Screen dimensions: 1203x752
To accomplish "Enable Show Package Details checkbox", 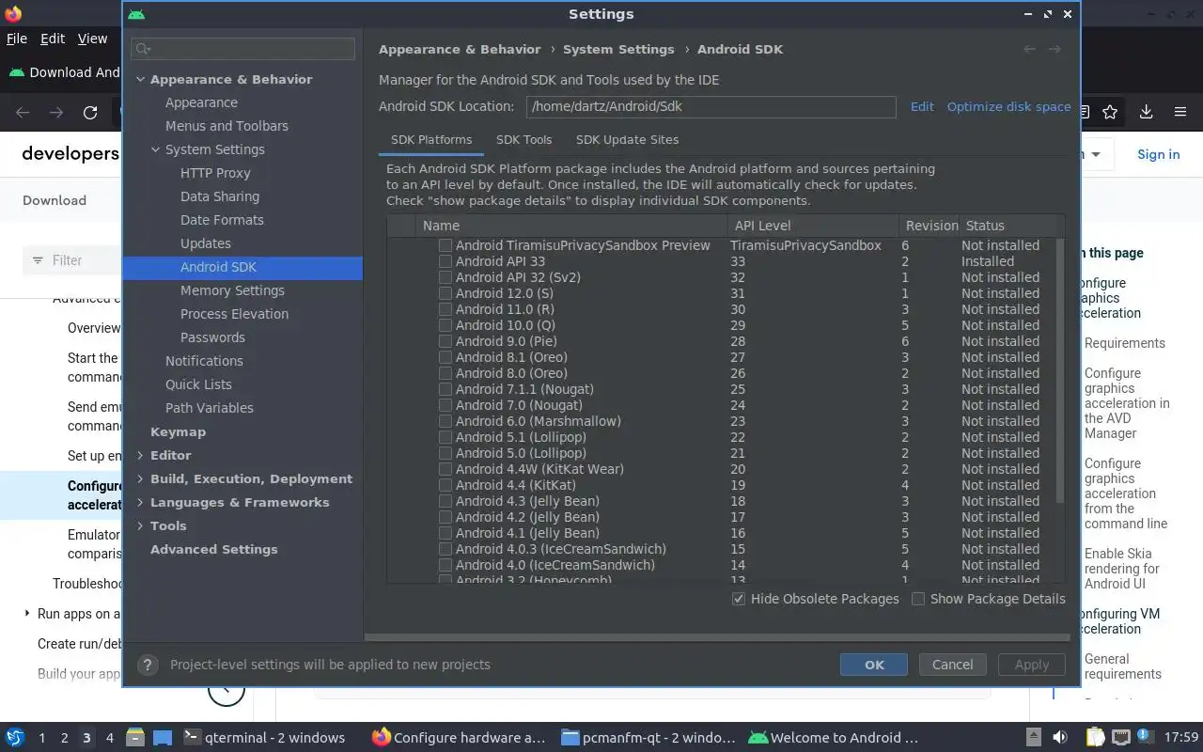I will (x=918, y=599).
